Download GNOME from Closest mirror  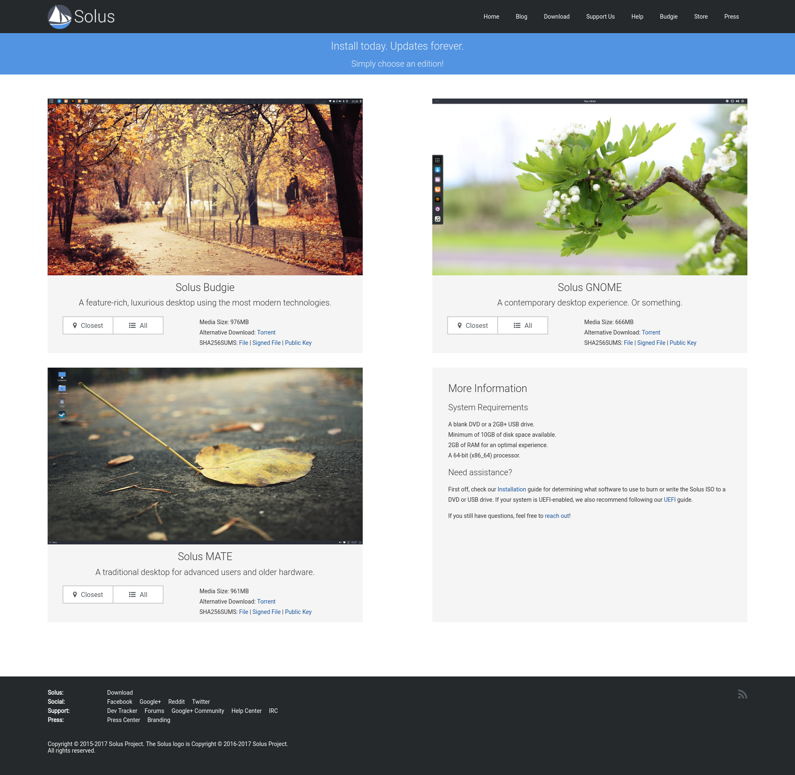coord(472,325)
